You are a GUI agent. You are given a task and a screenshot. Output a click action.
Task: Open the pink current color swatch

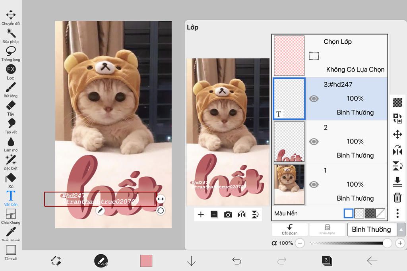pyautogui.click(x=146, y=261)
